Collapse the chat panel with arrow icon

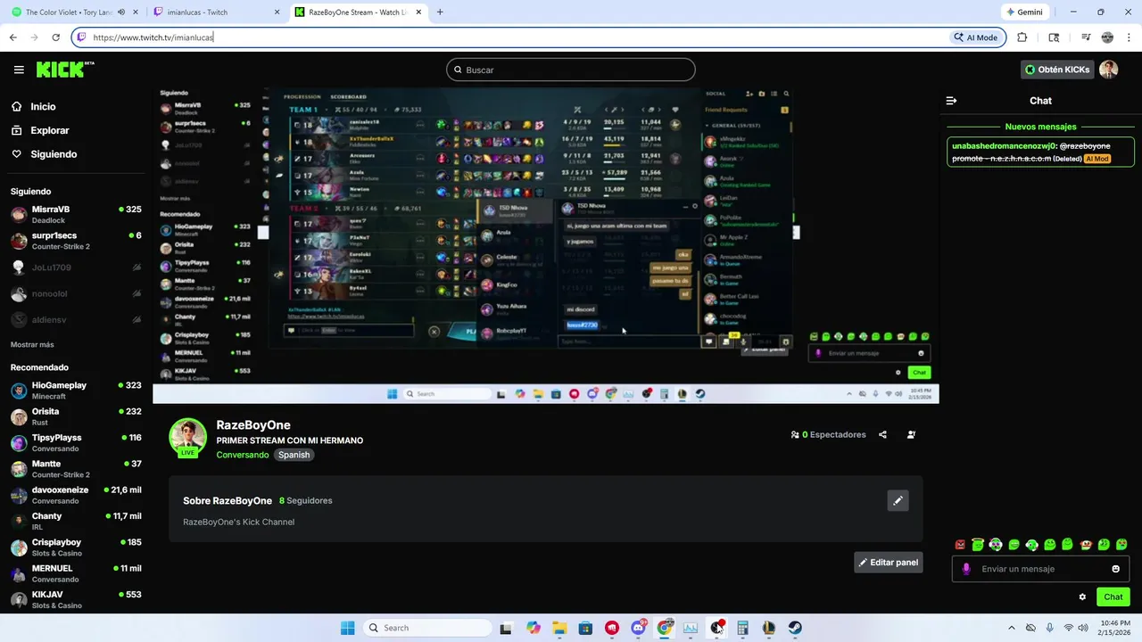[951, 101]
